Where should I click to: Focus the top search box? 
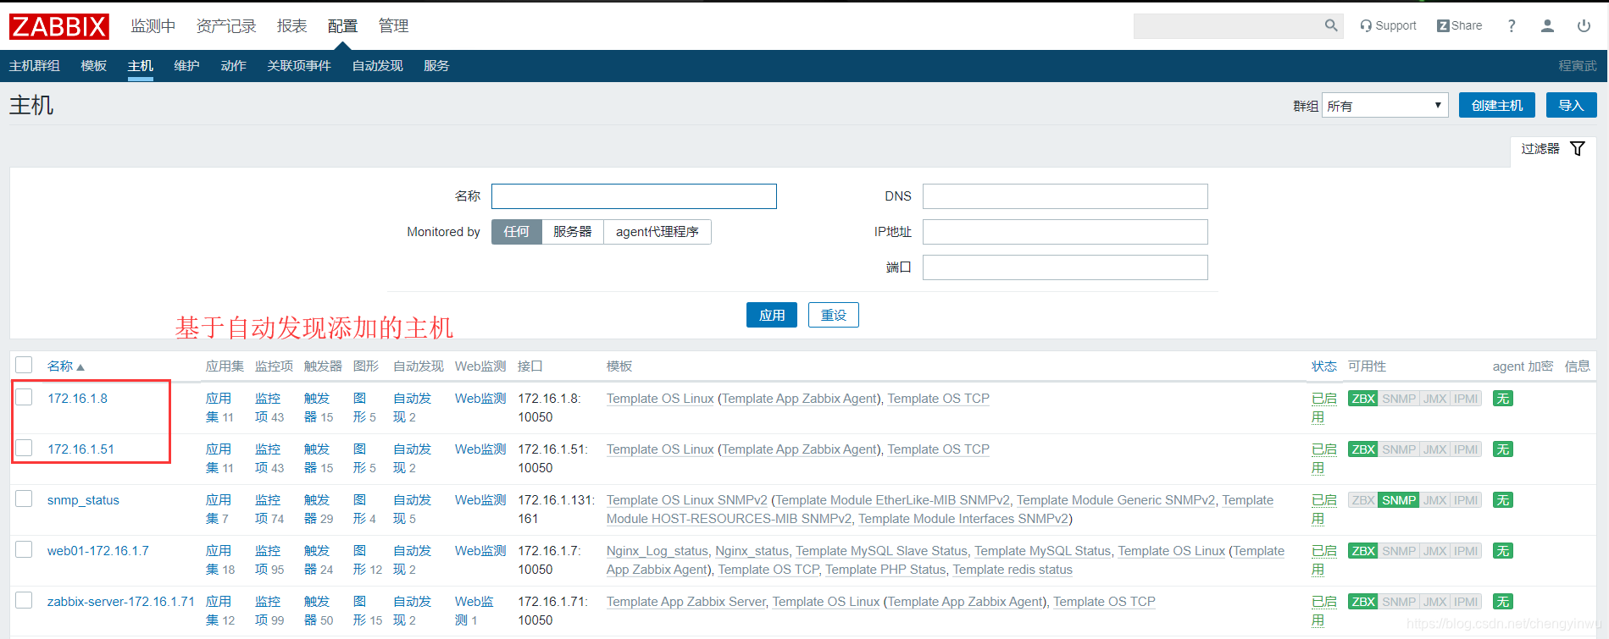pos(1228,25)
